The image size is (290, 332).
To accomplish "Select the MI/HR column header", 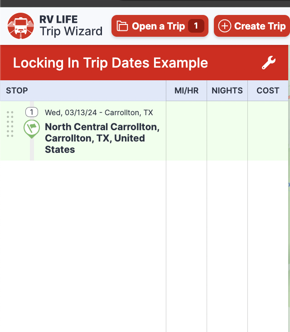I will point(186,91).
